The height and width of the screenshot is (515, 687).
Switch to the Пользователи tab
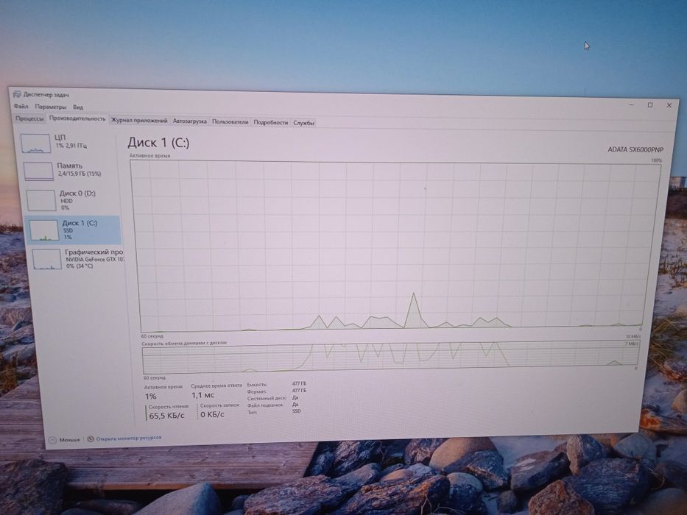[x=230, y=121]
